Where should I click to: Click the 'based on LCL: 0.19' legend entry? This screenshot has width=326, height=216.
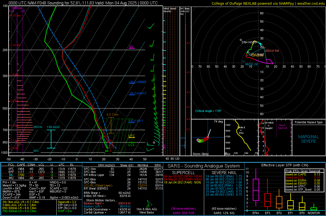pyautogui.click(x=303, y=177)
